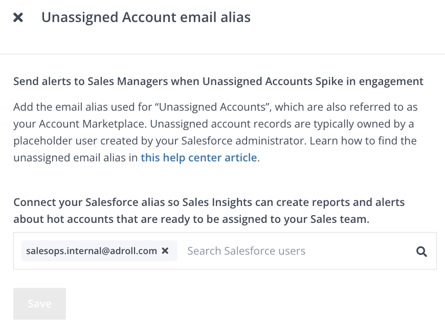Click the magnifying glass search icon

421,252
